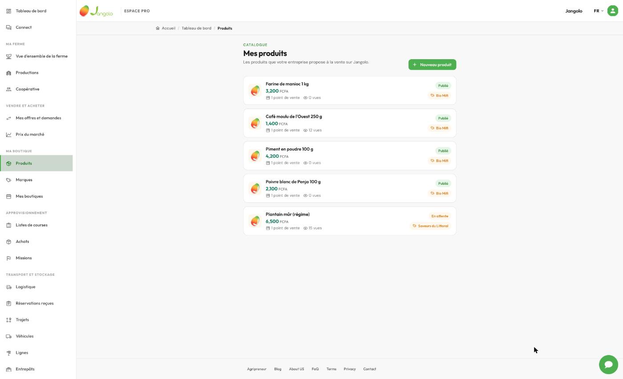
Task: Open the chat bubble widget
Action: tap(608, 365)
